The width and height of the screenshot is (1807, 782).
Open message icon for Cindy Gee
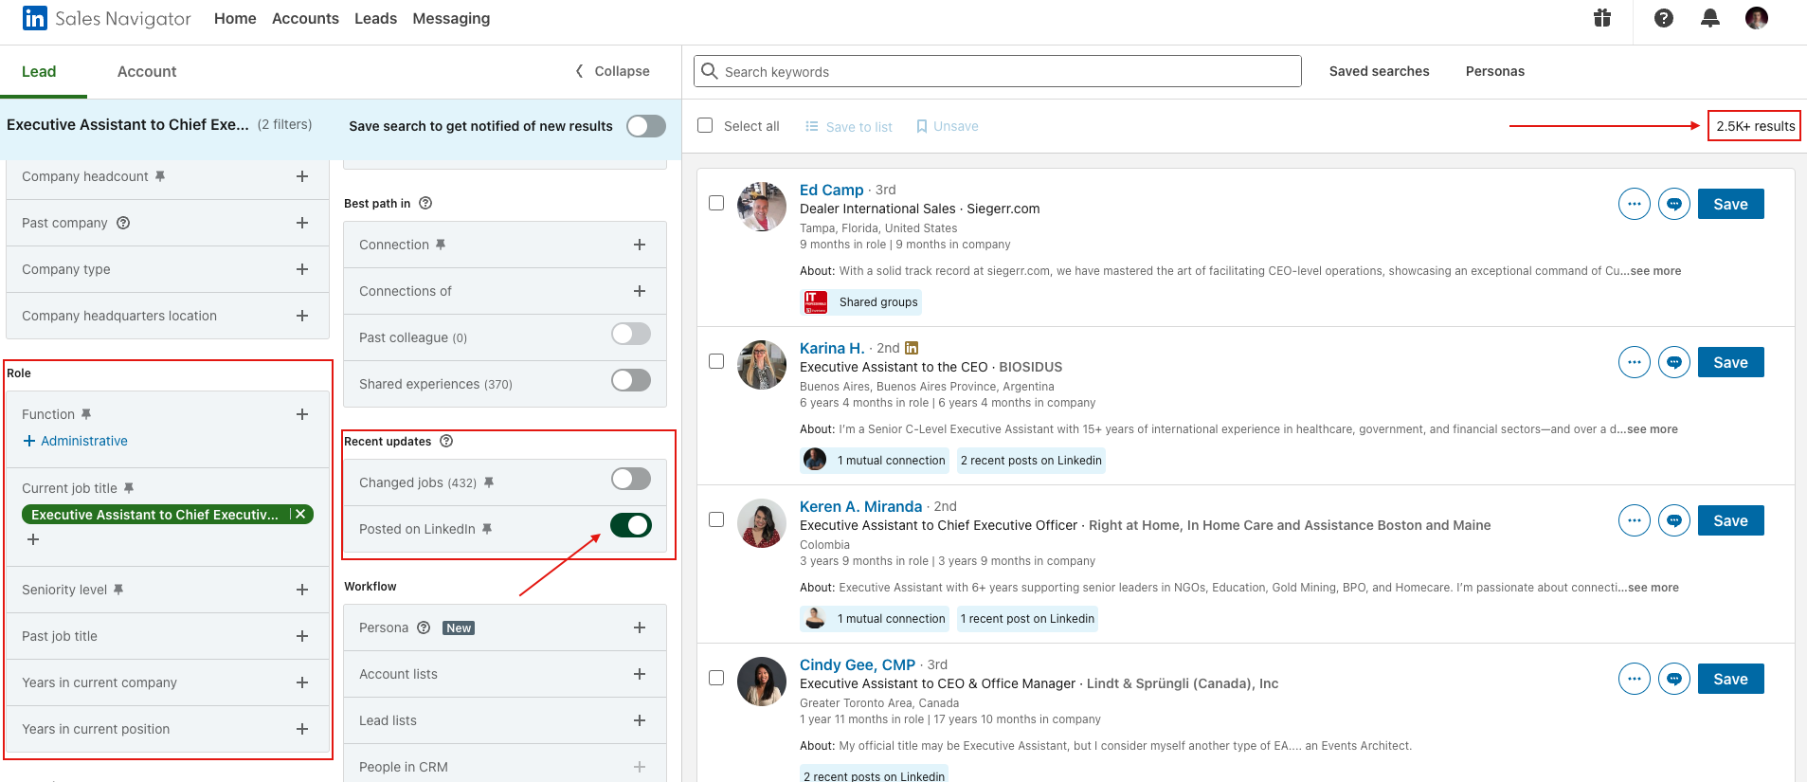click(x=1674, y=679)
